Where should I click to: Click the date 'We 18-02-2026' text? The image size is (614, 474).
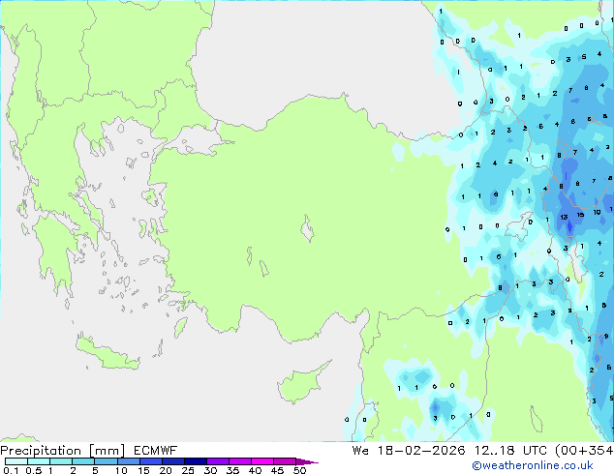click(409, 451)
